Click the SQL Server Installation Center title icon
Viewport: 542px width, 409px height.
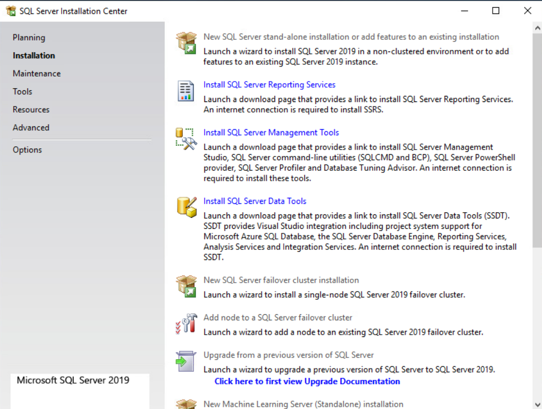coord(11,11)
